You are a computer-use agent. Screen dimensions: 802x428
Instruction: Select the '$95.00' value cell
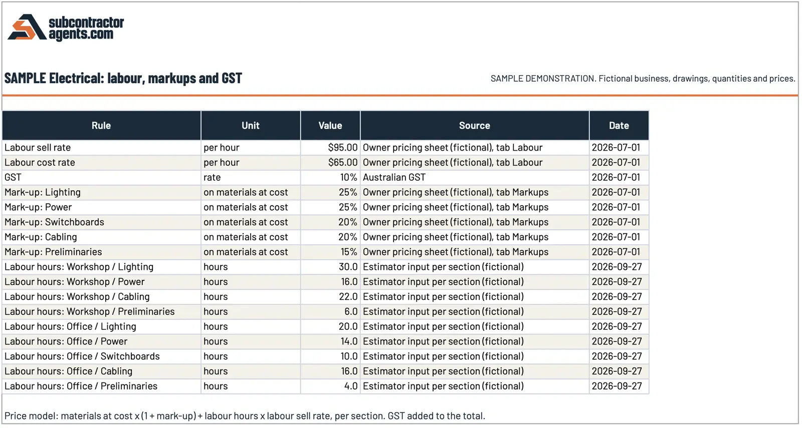pos(330,148)
